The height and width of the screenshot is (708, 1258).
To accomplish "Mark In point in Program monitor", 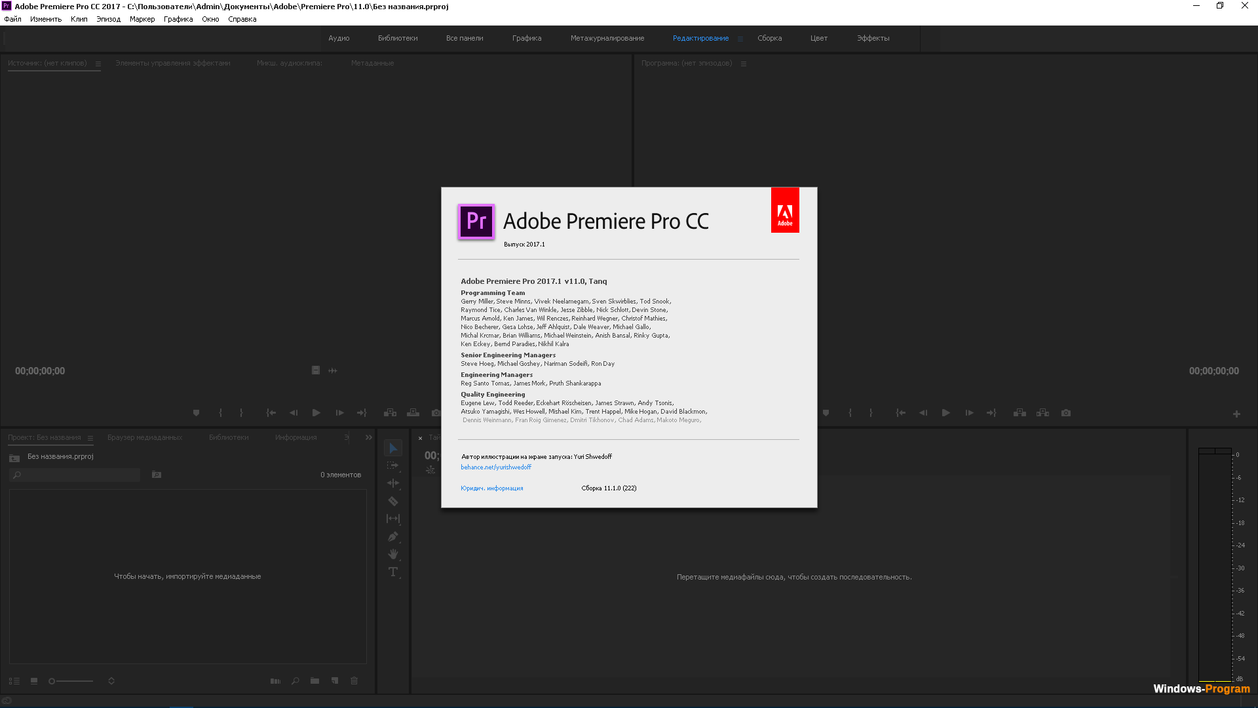I will 850,413.
